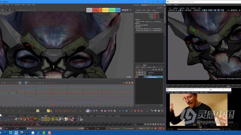Click the yellow circled figure shelf icon
This screenshot has height=135, width=241.
53,119
